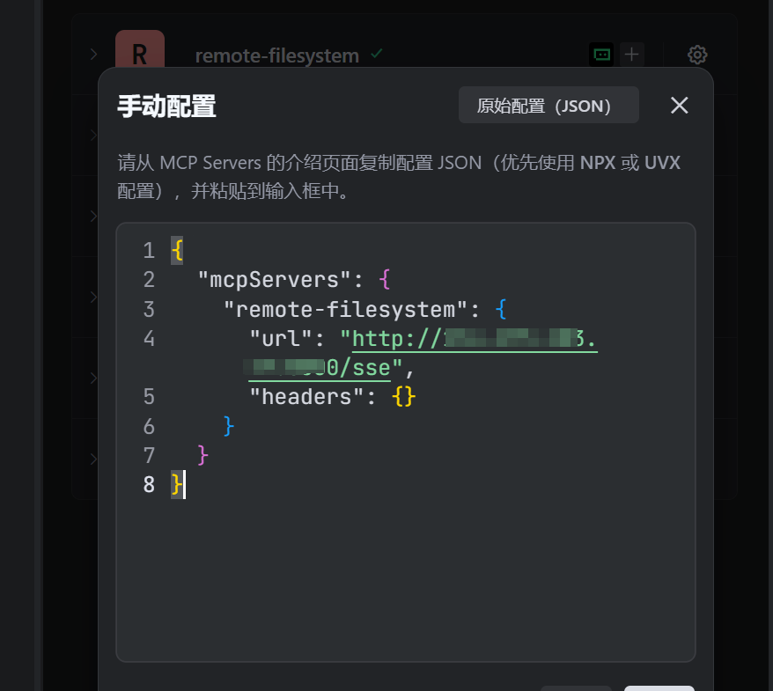Click the 手动配置 dialog title
Image resolution: width=773 pixels, height=691 pixels.
pyautogui.click(x=166, y=106)
